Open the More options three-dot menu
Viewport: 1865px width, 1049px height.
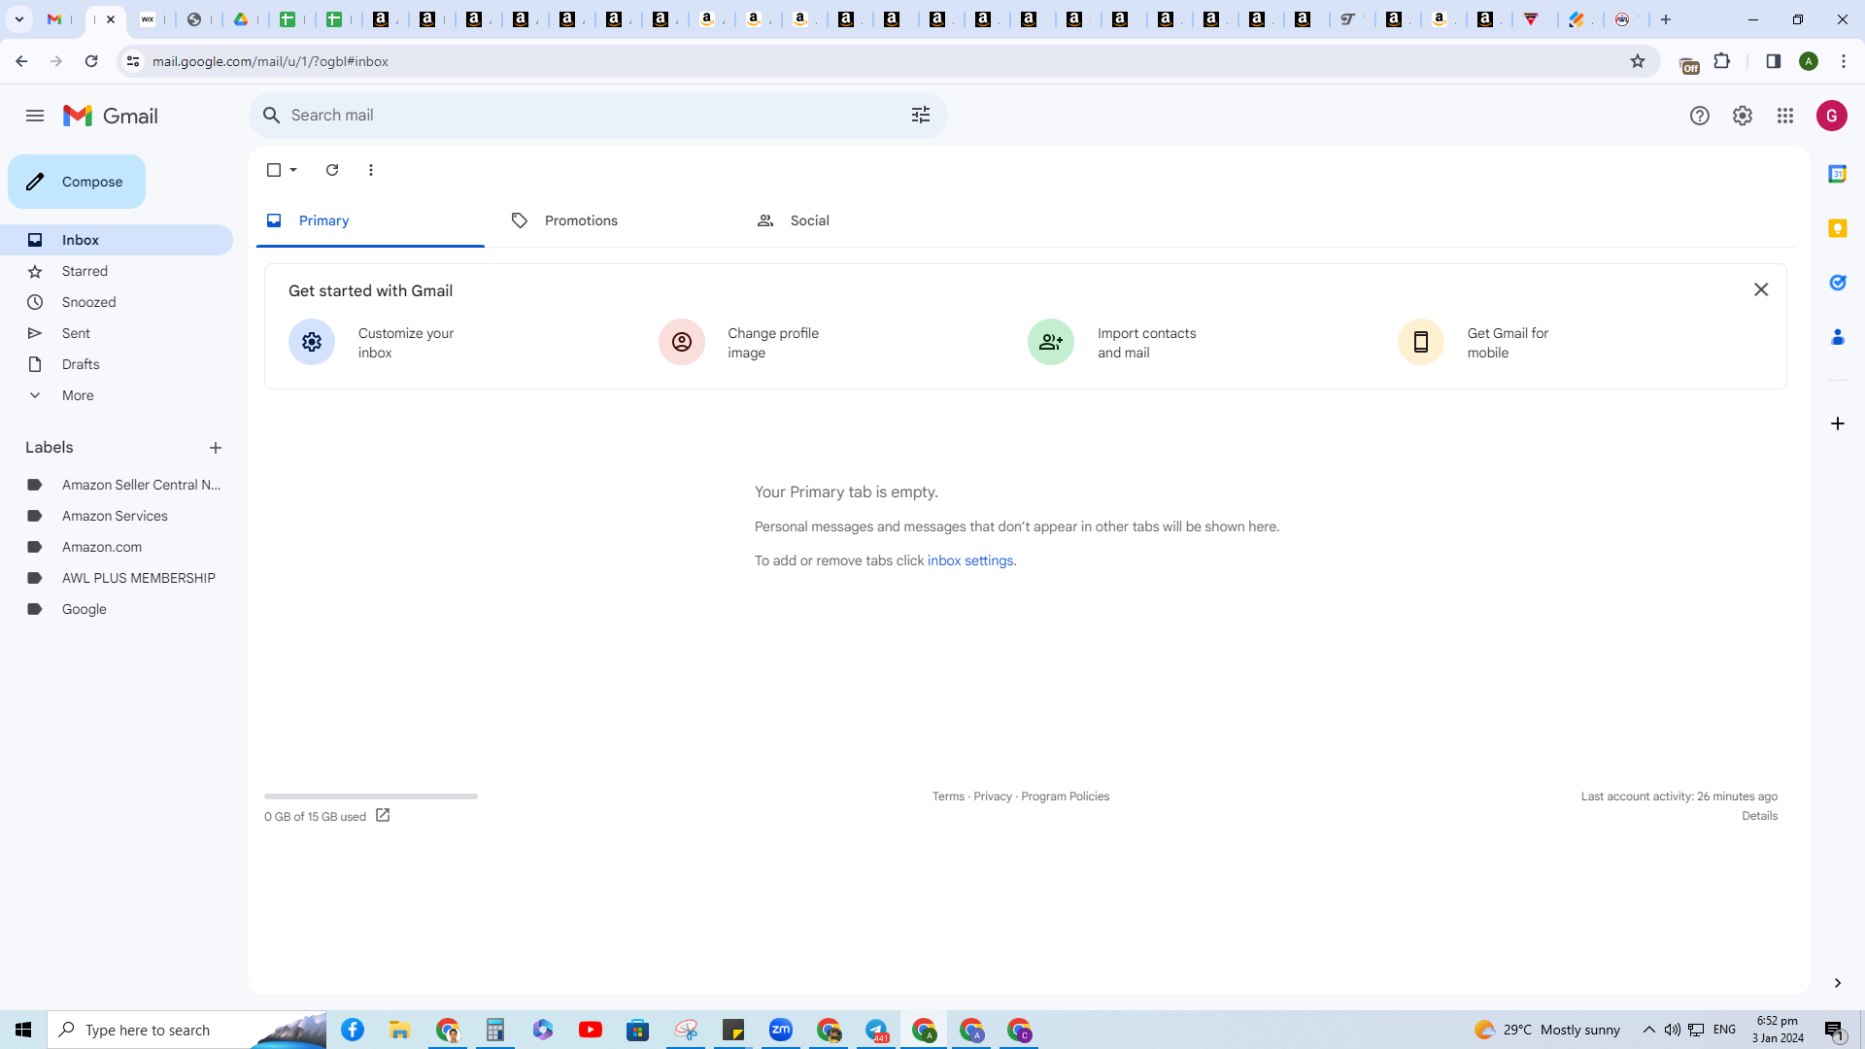coord(371,170)
